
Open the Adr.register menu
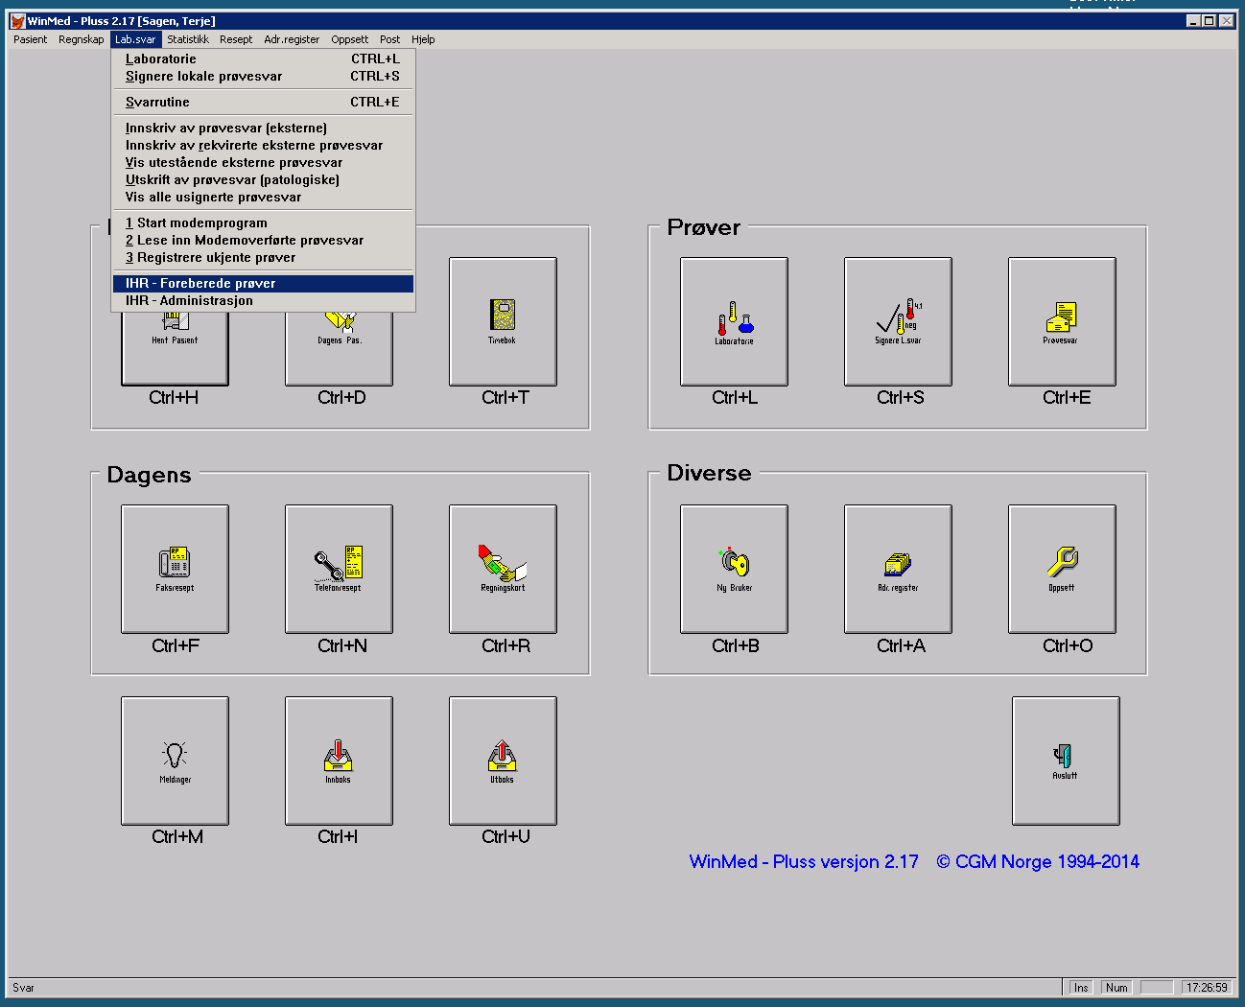pos(292,39)
